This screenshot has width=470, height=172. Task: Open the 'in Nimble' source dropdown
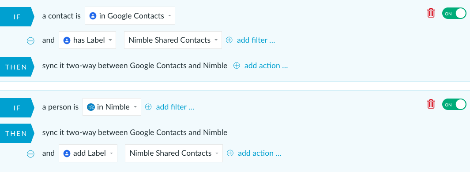tap(112, 107)
